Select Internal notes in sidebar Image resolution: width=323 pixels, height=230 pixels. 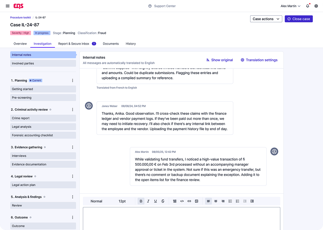coord(43,55)
